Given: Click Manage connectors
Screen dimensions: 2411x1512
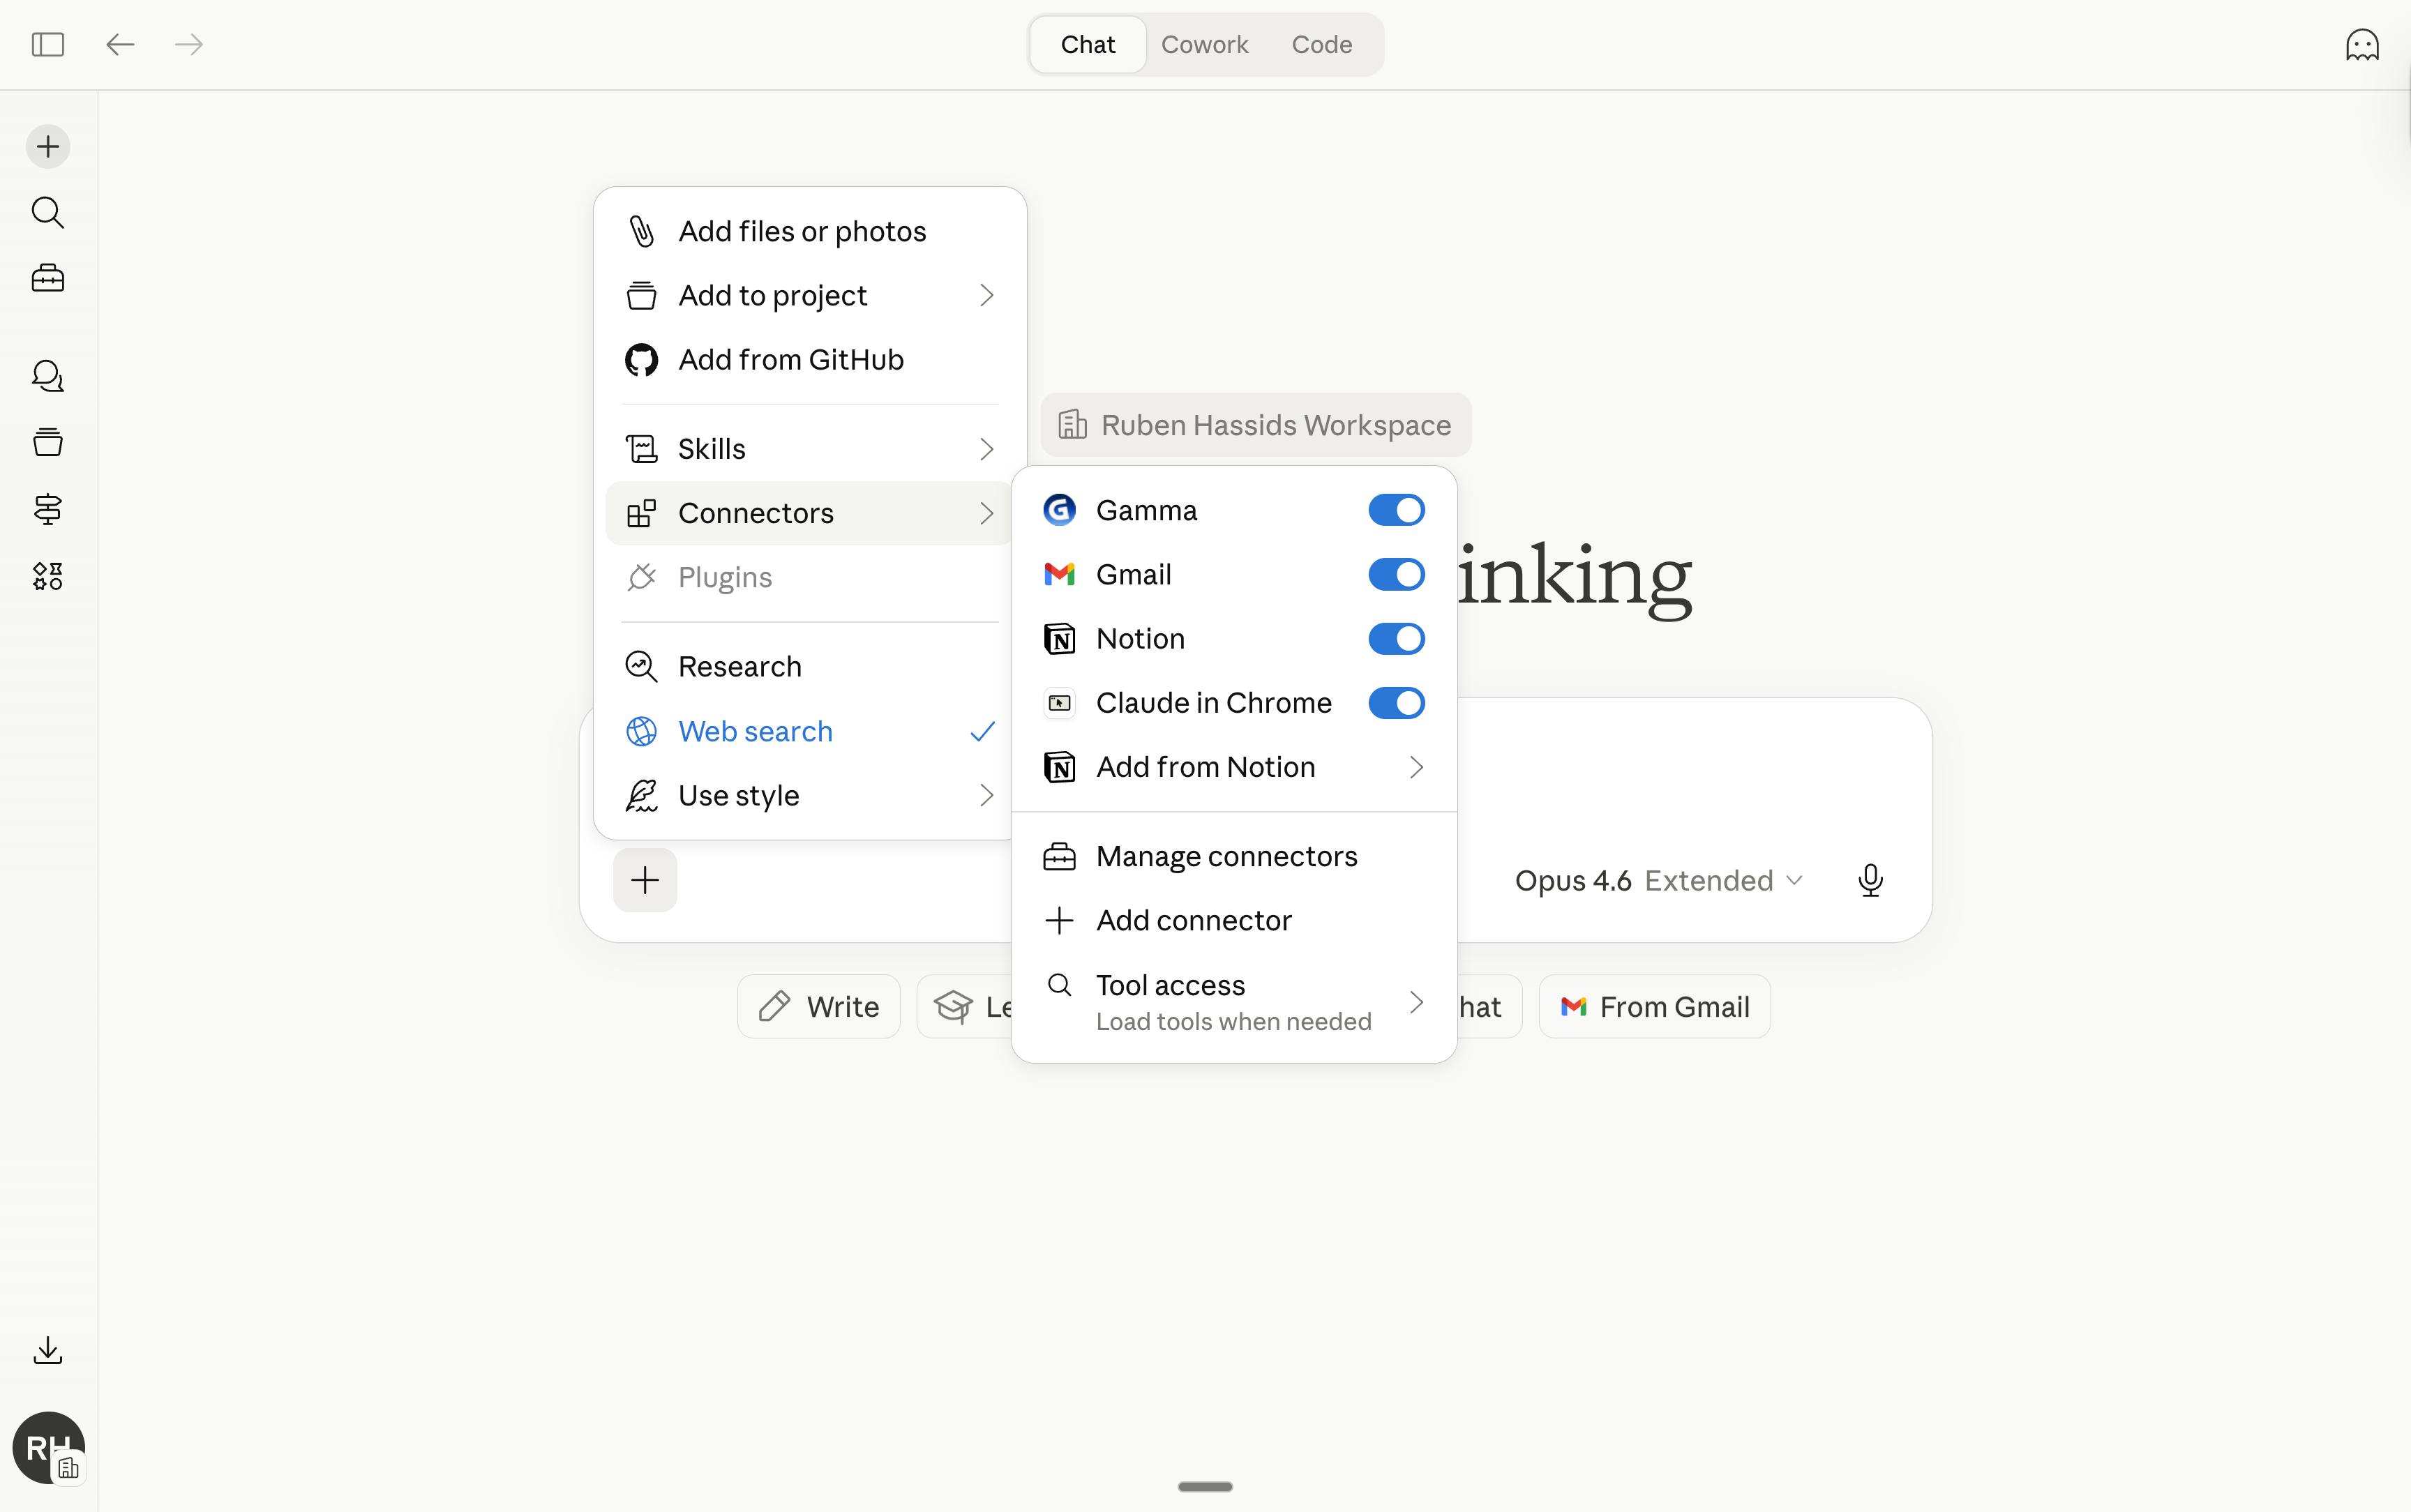Looking at the screenshot, I should coord(1226,856).
